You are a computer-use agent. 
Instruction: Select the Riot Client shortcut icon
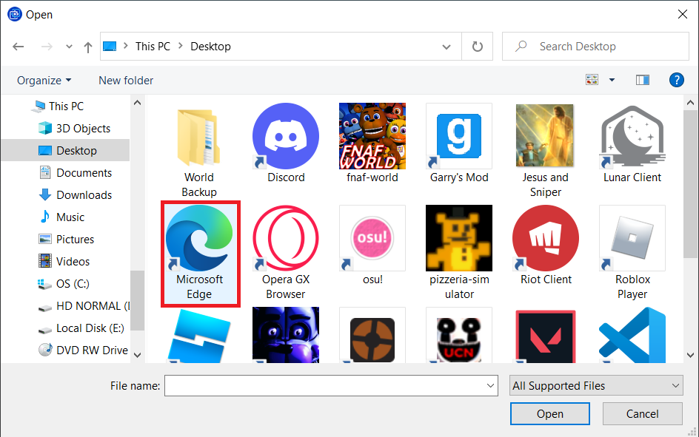[x=545, y=238]
